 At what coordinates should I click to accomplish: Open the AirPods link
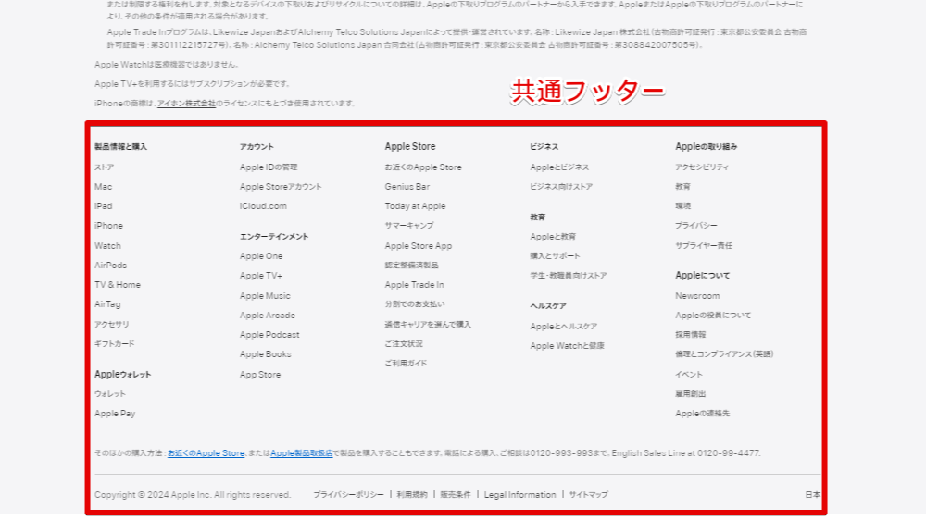pyautogui.click(x=110, y=265)
